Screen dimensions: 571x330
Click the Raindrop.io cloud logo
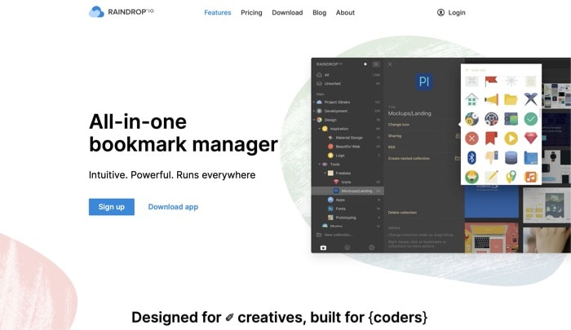point(96,11)
